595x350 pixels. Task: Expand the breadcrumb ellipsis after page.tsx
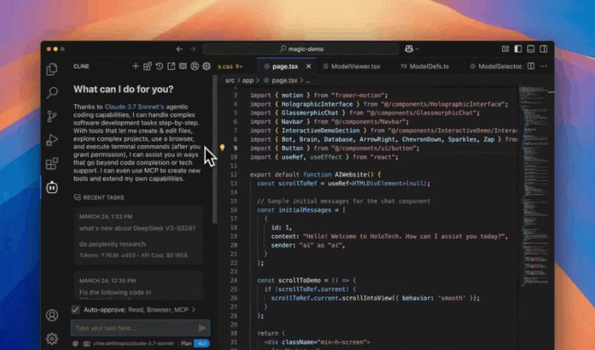[308, 80]
